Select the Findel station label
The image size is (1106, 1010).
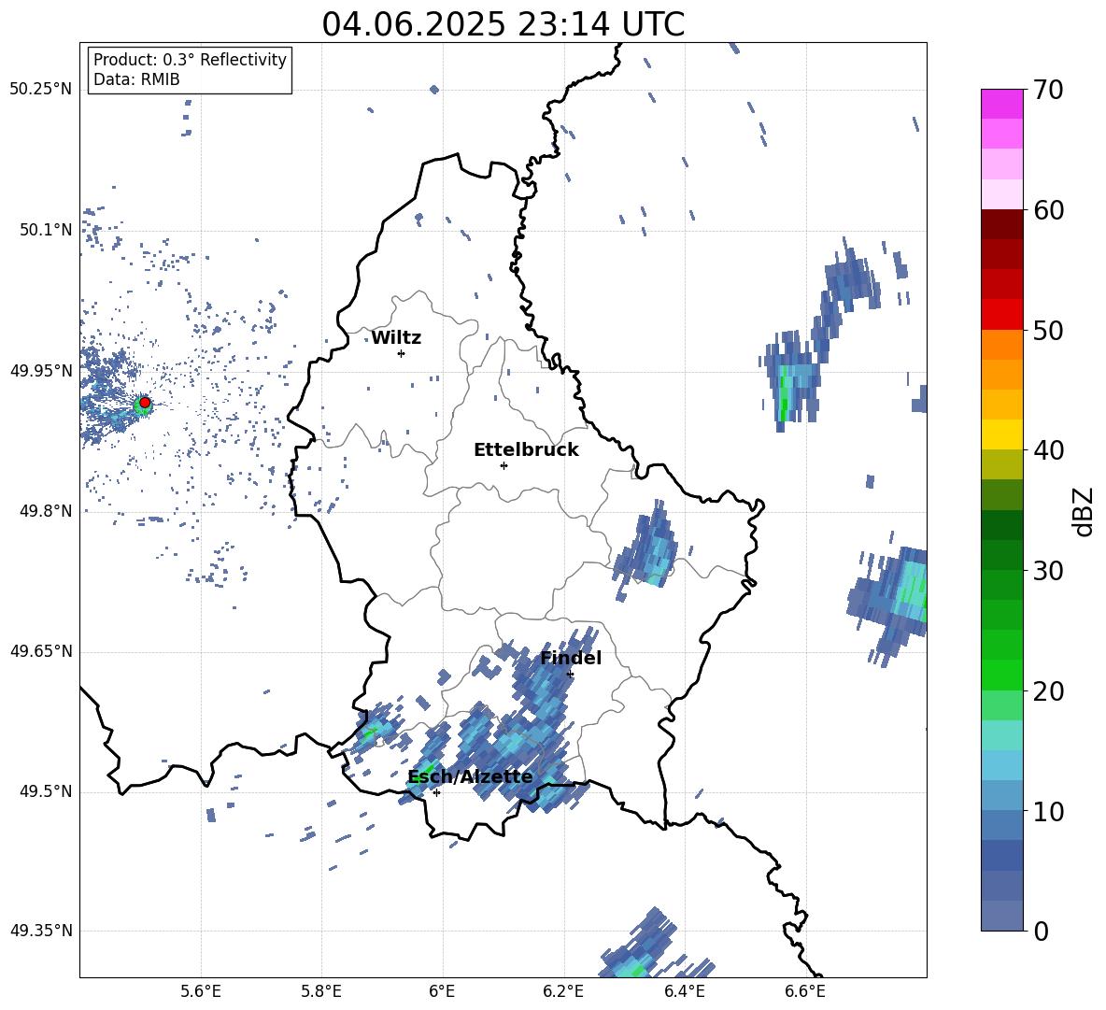[571, 658]
